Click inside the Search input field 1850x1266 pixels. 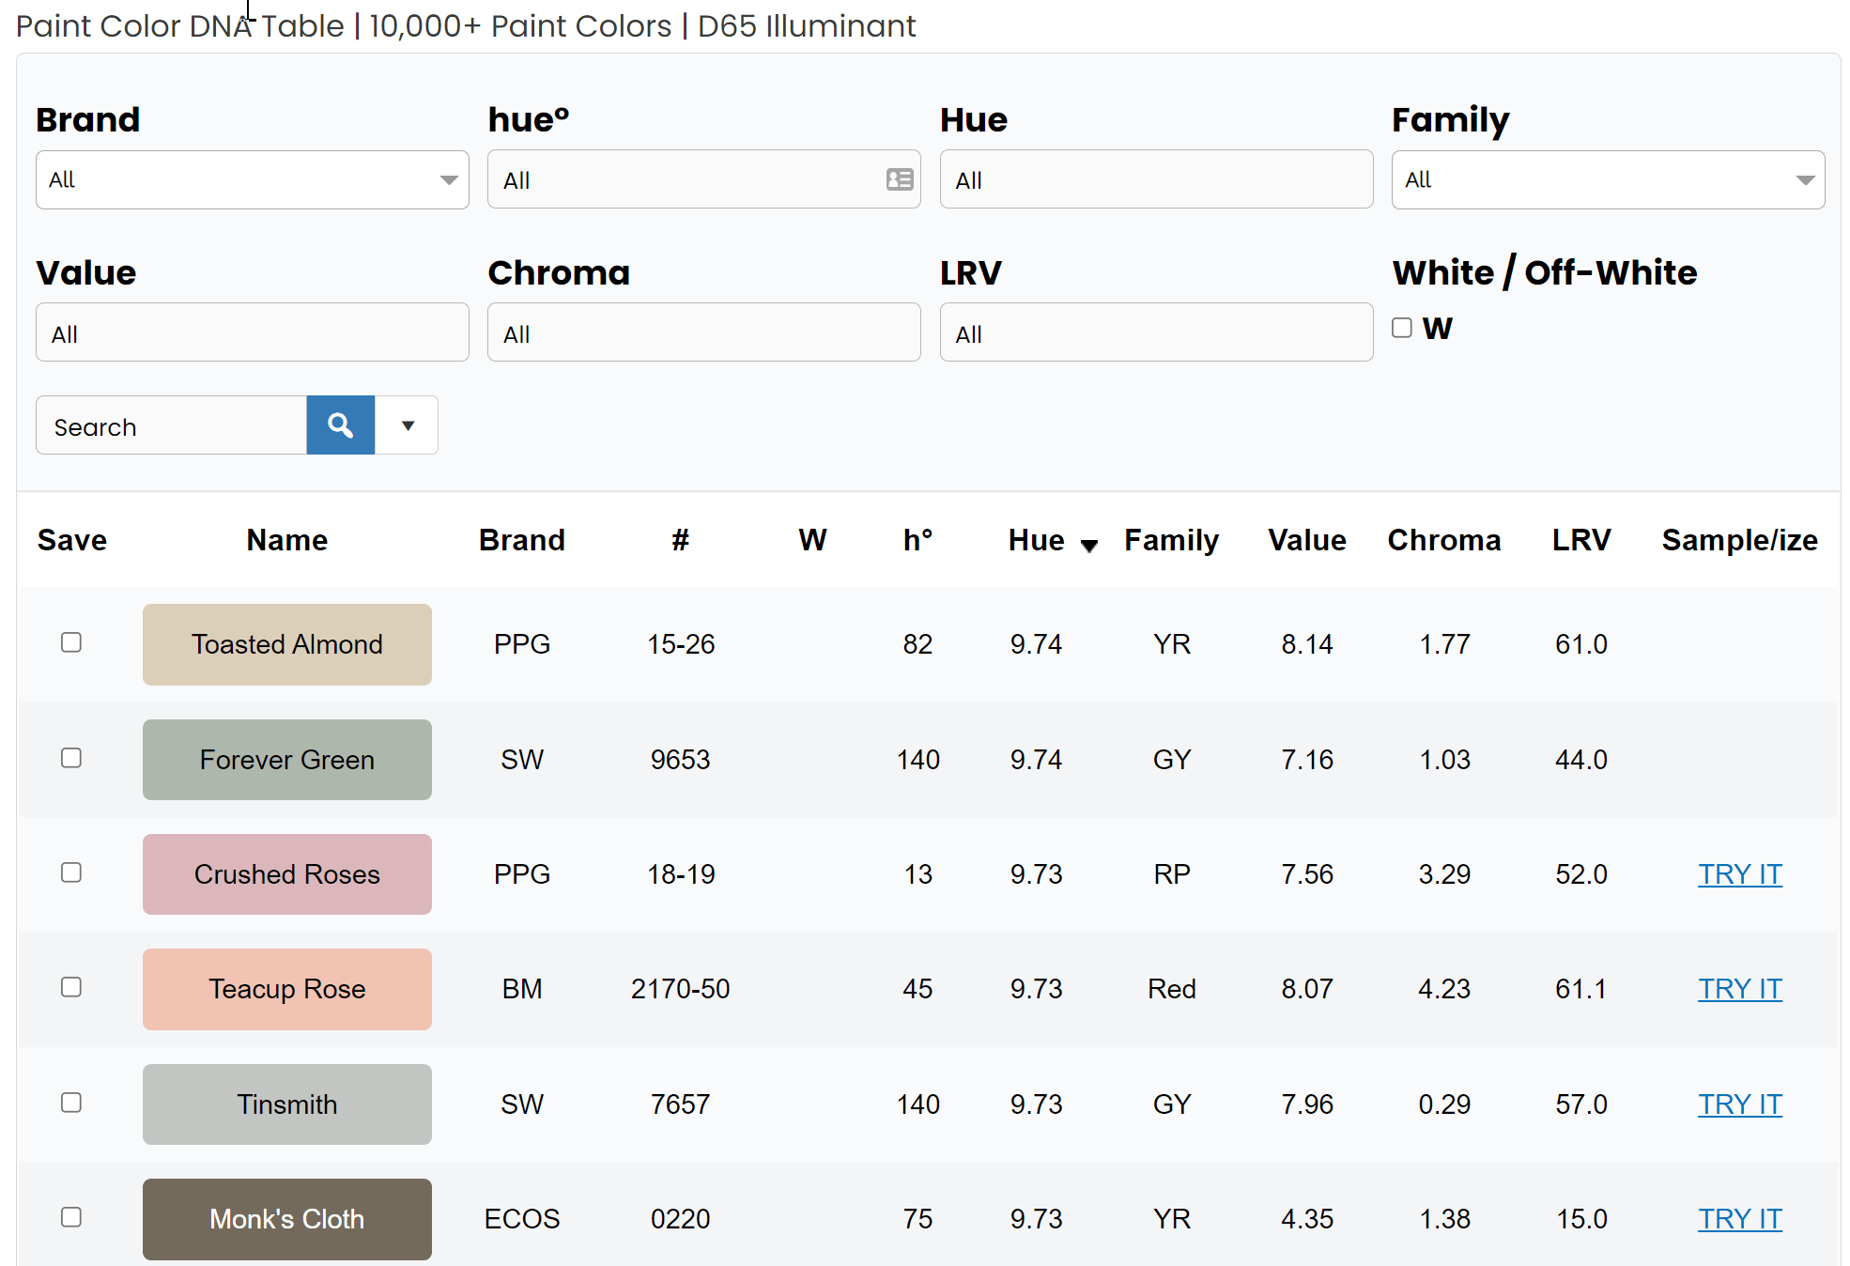169,425
